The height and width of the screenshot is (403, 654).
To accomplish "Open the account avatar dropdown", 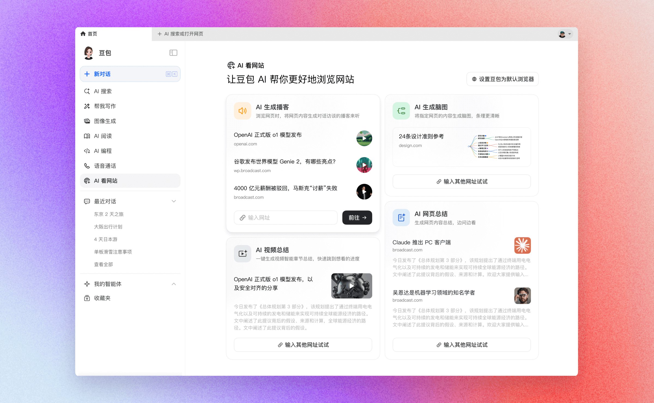I will click(x=565, y=34).
